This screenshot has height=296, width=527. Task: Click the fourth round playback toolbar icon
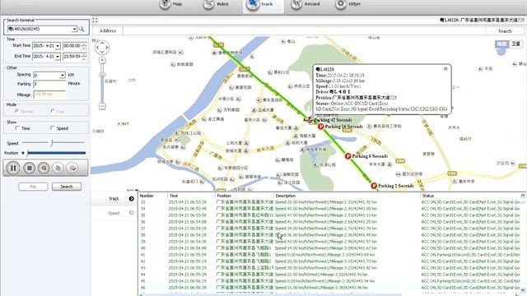(58, 168)
